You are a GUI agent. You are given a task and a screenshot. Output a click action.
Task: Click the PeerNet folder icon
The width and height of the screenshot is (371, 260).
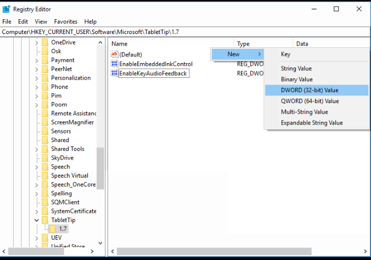point(44,69)
